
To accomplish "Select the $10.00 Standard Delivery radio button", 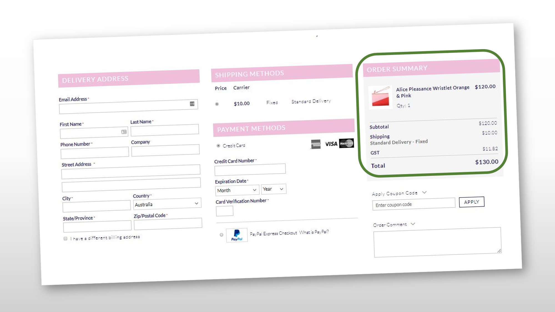I will (217, 104).
